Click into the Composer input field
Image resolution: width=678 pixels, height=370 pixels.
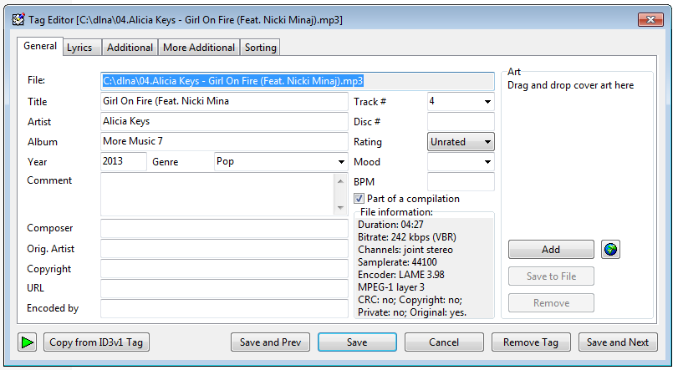click(223, 229)
